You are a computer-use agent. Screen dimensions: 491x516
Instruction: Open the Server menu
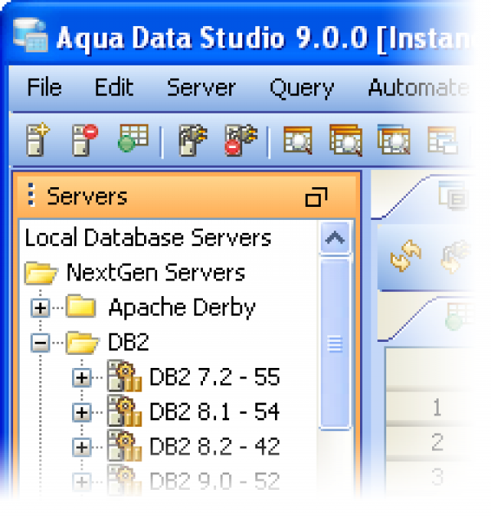point(200,87)
